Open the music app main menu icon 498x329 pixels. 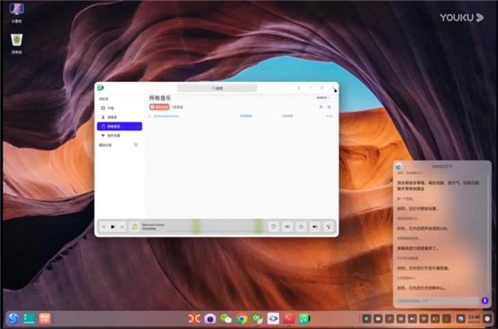click(x=298, y=88)
